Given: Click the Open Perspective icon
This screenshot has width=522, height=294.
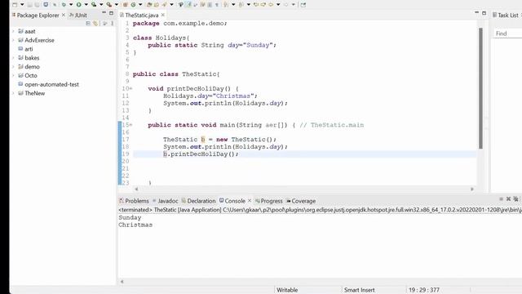Looking at the screenshot, I should point(303,5).
